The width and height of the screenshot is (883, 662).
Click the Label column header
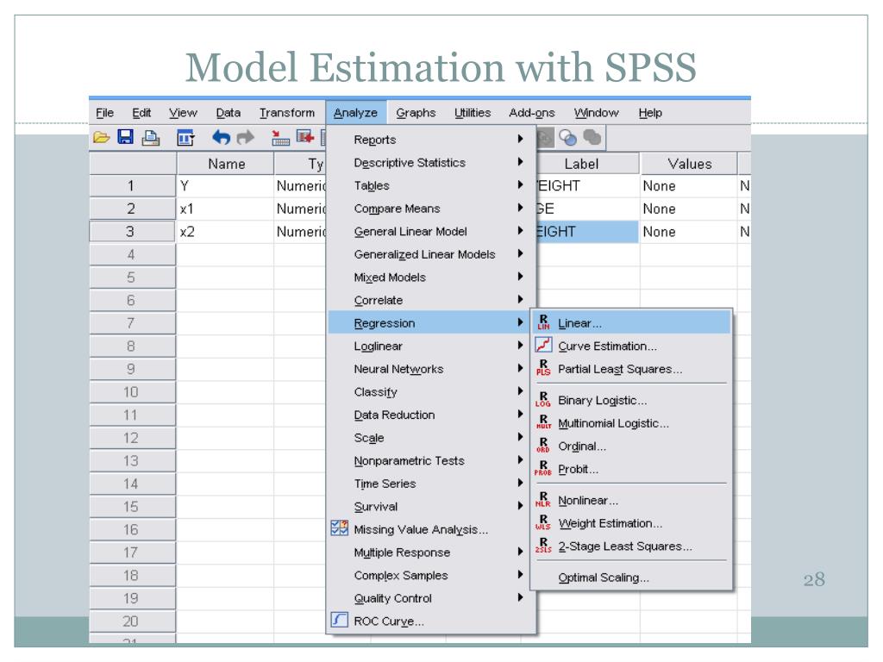tap(587, 163)
